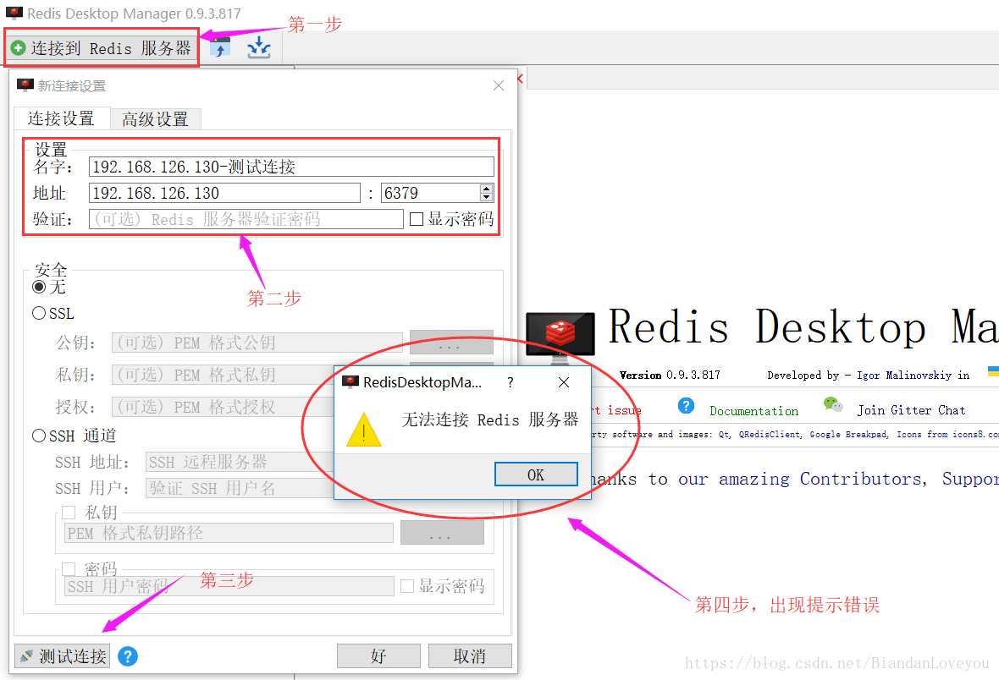Viewport: 999px width, 680px height.
Task: Switch to the 连接设置 tab
Action: 61,119
